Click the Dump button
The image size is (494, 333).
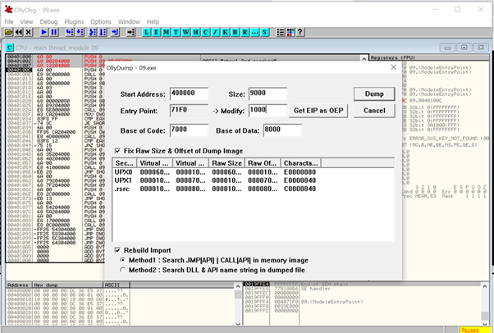(x=374, y=94)
